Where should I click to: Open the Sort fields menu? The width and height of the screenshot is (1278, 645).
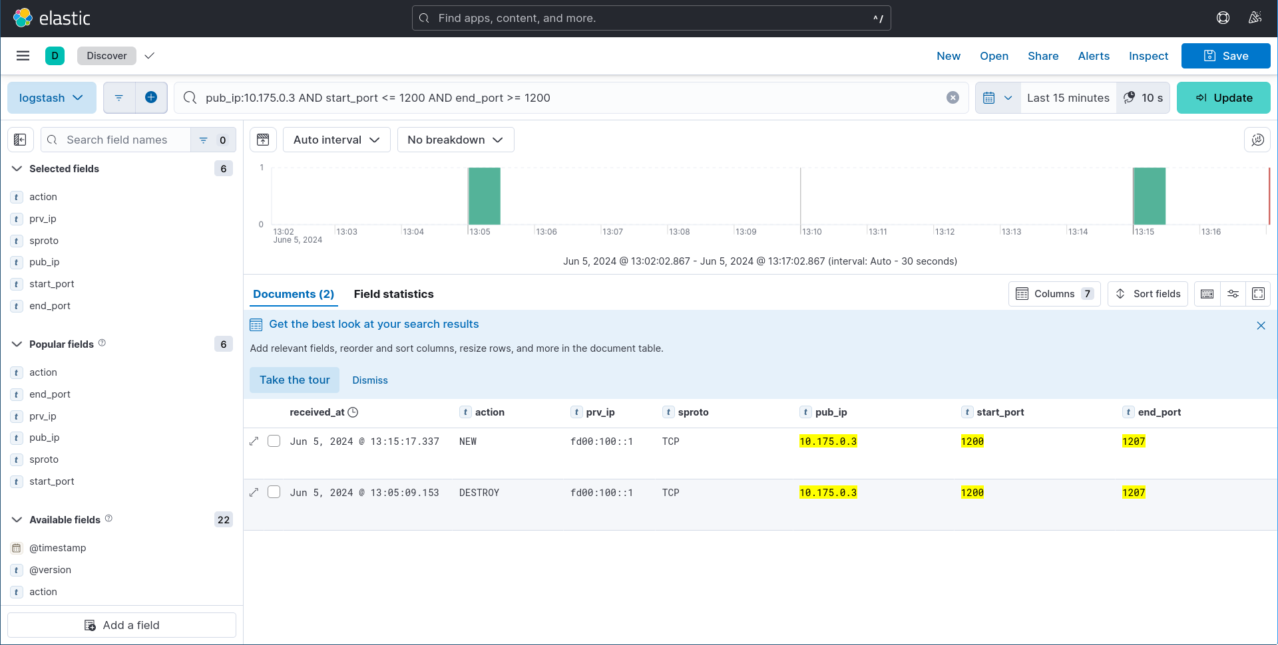pos(1148,294)
